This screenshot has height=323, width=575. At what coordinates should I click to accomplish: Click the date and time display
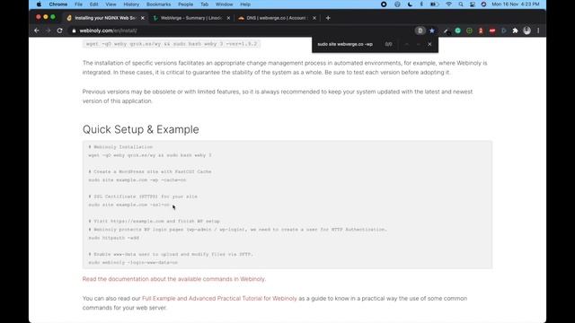point(515,4)
